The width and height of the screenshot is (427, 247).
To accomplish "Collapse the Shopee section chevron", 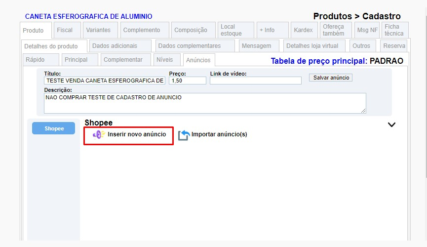I will 391,124.
